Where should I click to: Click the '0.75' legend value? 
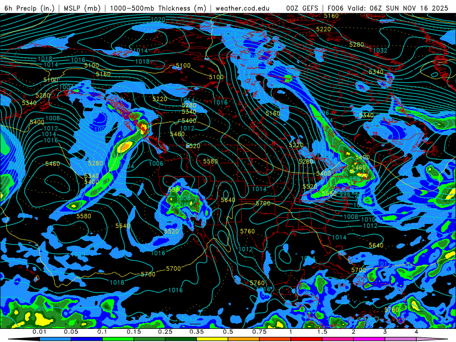pyautogui.click(x=259, y=332)
